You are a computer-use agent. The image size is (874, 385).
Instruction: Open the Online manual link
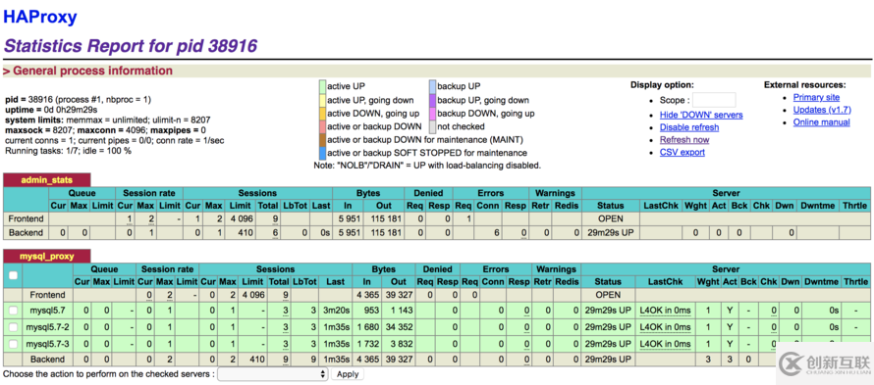click(x=822, y=121)
